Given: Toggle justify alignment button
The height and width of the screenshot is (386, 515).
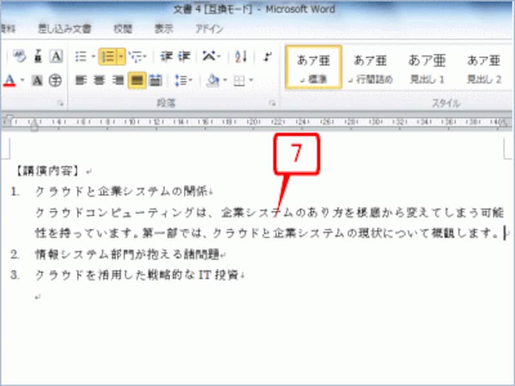Looking at the screenshot, I should tap(137, 80).
